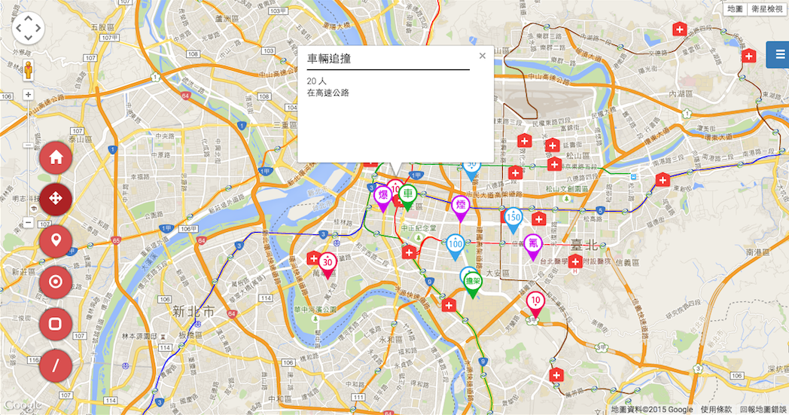Click the '在高速公路' text in popup
Image resolution: width=789 pixels, height=415 pixels.
point(328,93)
